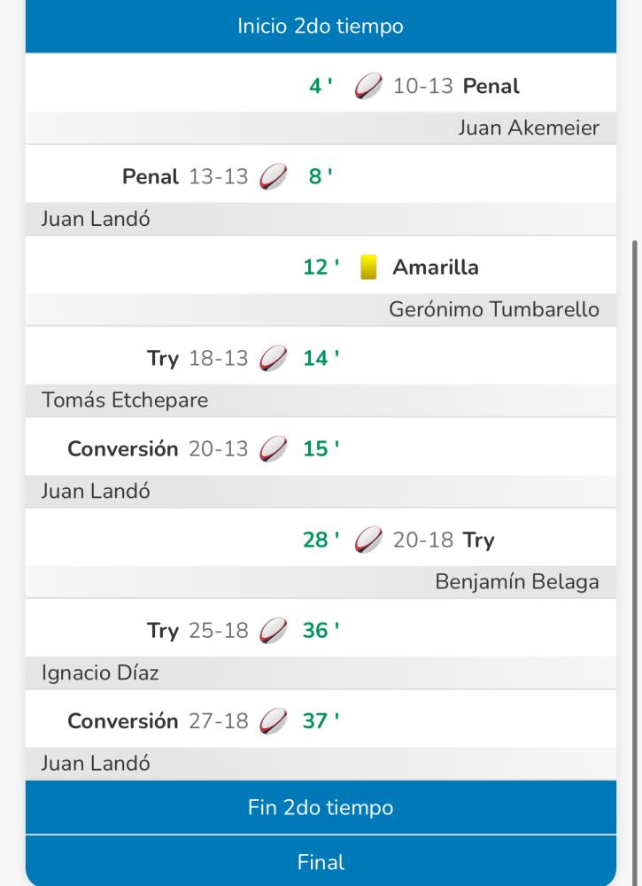The image size is (642, 886).
Task: Open player Gerónimo Tumbarello
Action: coord(494,309)
